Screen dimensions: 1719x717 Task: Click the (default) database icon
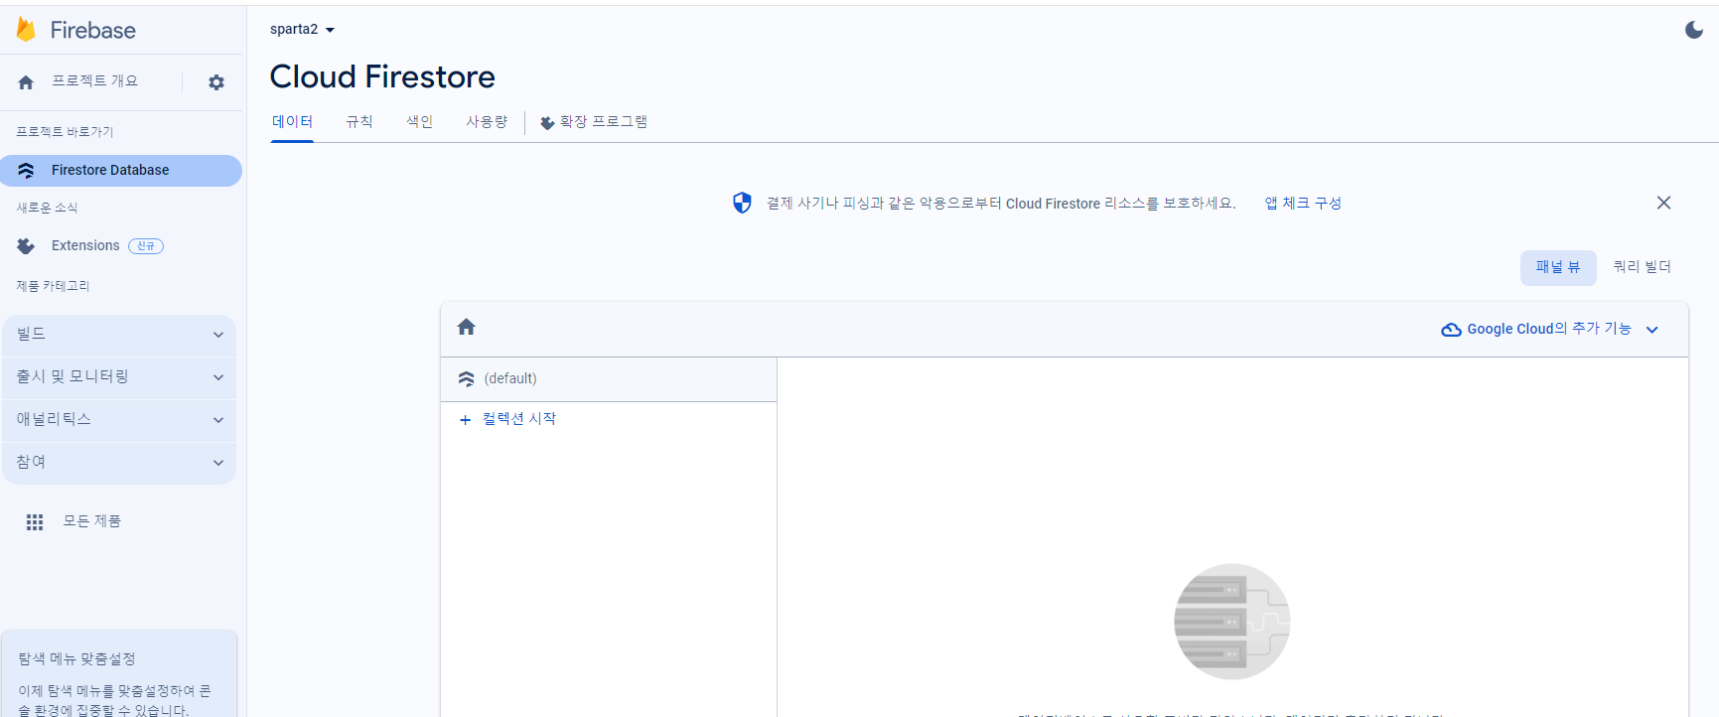click(466, 379)
